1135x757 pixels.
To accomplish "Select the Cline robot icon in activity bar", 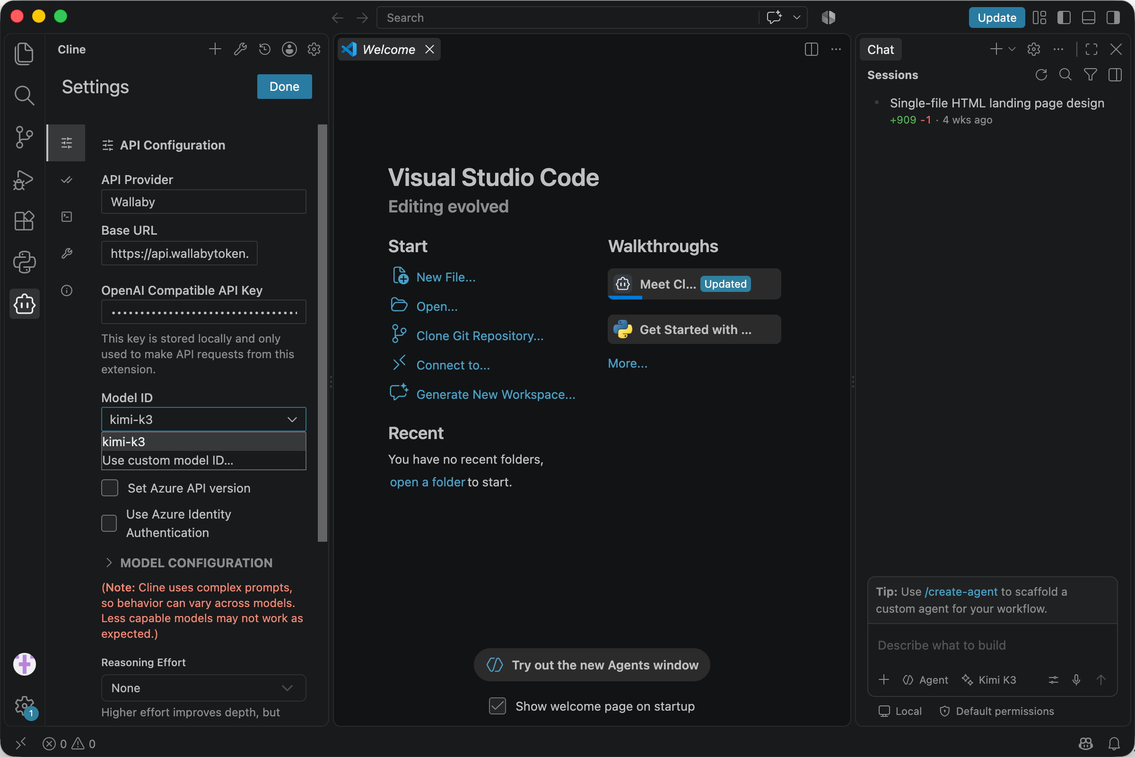I will (x=24, y=304).
